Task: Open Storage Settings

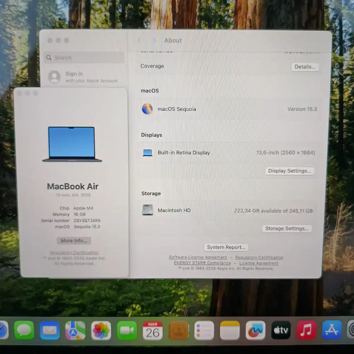Action: [287, 228]
